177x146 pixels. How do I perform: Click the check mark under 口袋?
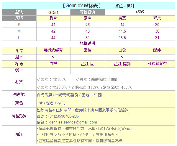[x=122, y=57]
